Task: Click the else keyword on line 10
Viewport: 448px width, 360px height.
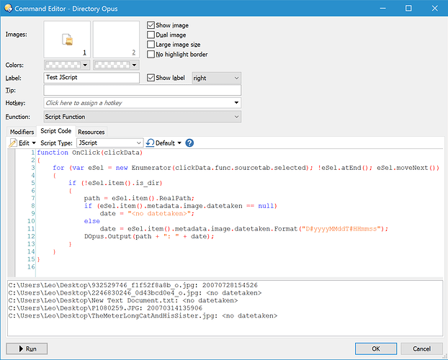Action: click(x=91, y=221)
